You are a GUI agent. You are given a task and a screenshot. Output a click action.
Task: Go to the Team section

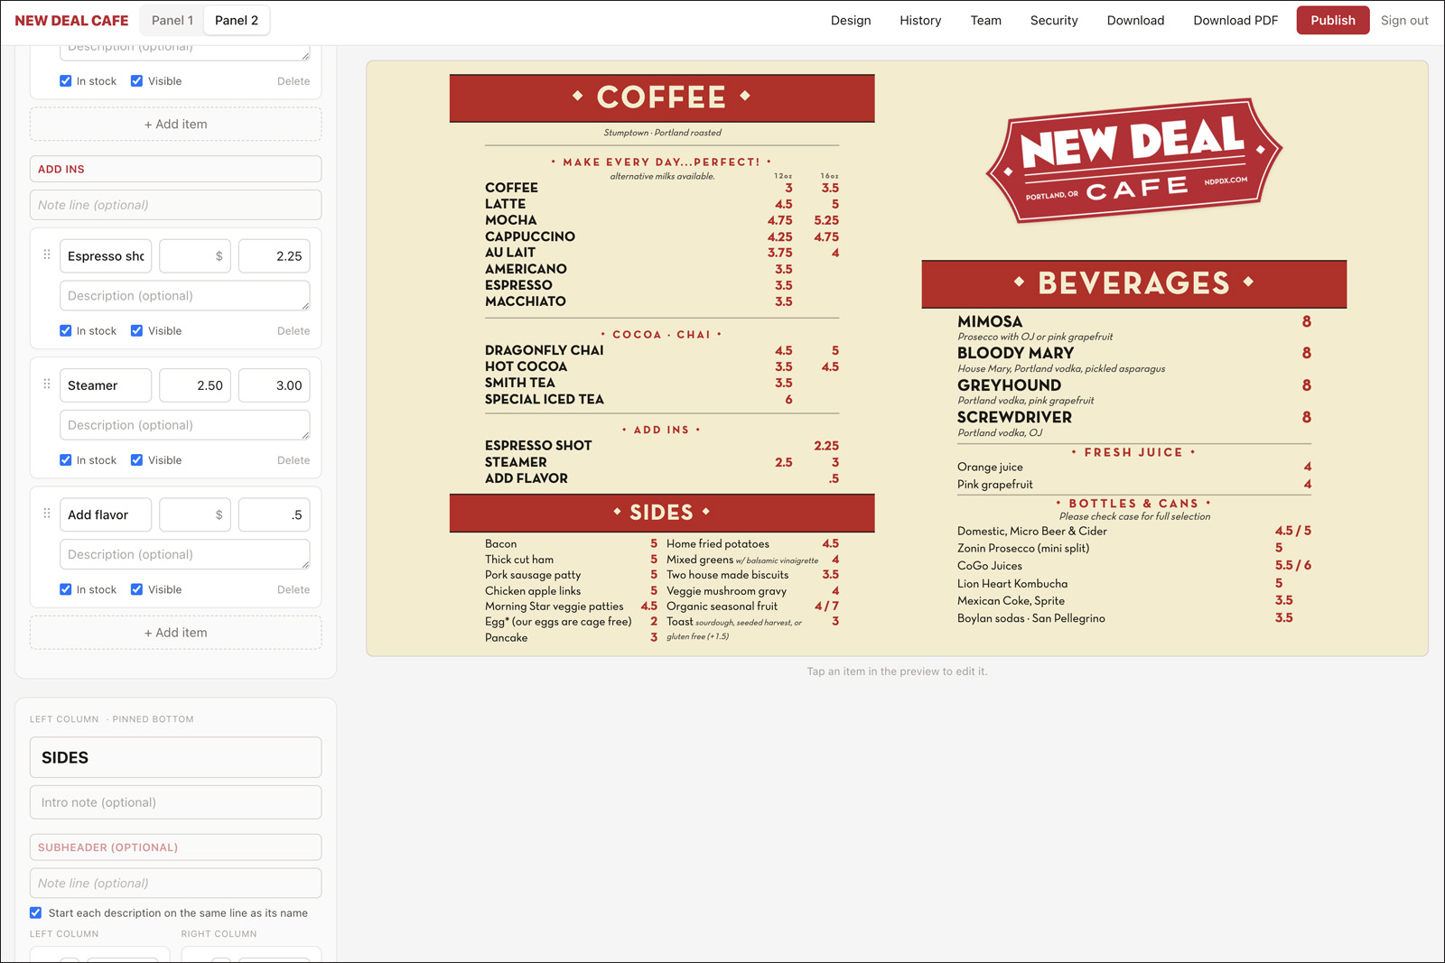click(986, 20)
